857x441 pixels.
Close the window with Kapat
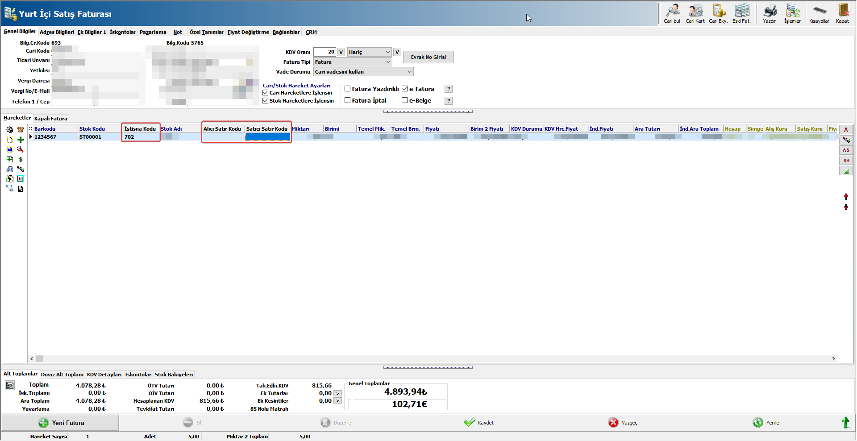(x=842, y=13)
